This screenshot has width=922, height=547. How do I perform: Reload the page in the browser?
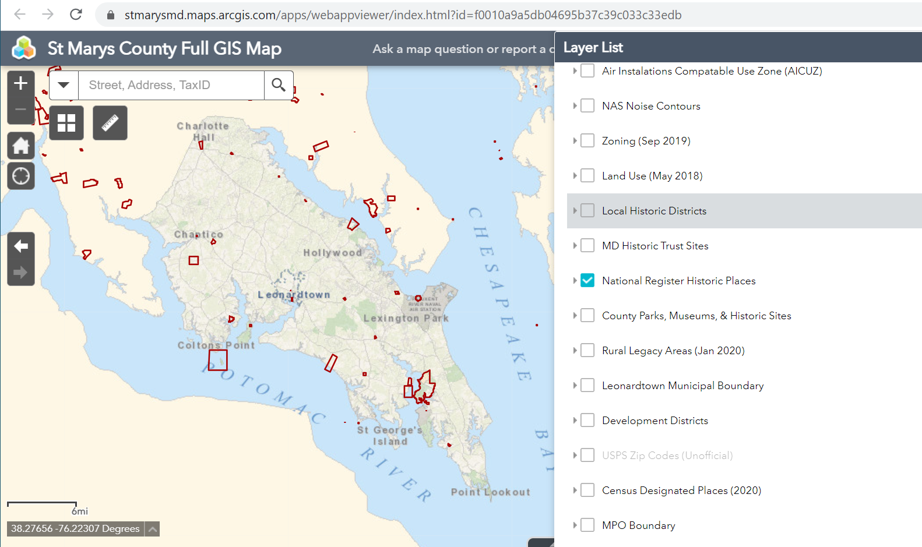point(76,15)
